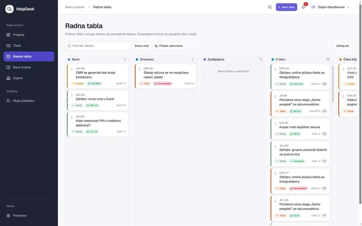This screenshot has height=226, width=362.
Task: Grab drag handle on ELS-43 card
Action: [275, 124]
